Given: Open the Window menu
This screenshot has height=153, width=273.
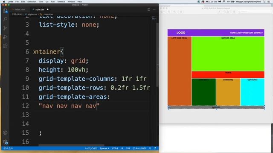Looking at the screenshot, I should [71, 2].
